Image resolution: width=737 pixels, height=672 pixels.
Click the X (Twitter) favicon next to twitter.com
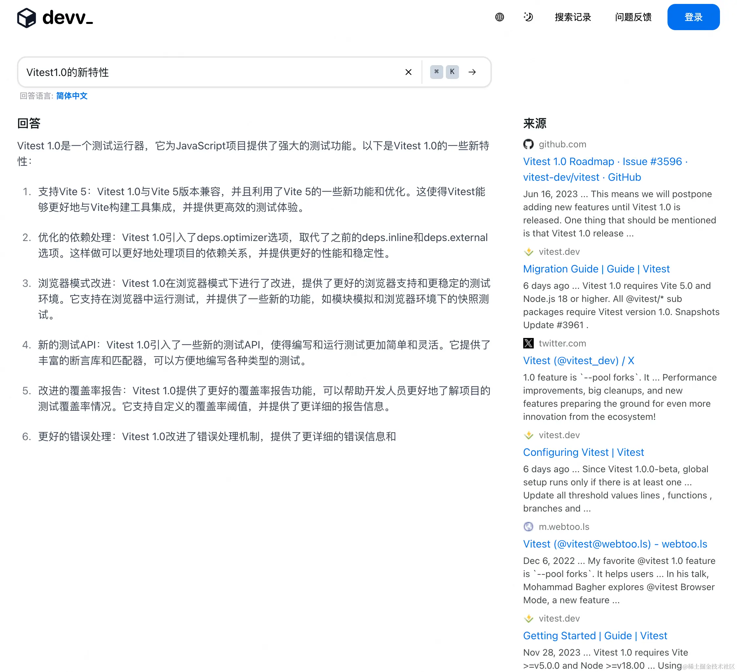528,343
